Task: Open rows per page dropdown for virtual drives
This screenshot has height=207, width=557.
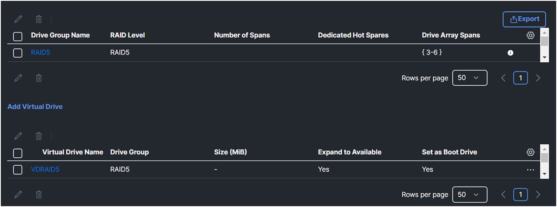Action: (x=470, y=194)
